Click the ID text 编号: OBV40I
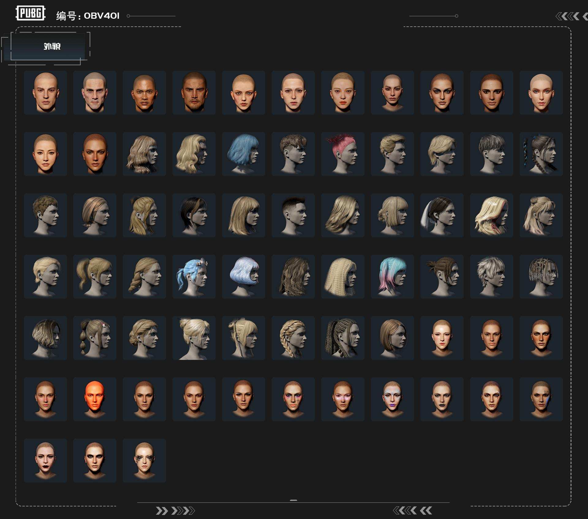Viewport: 588px width, 519px height. 88,16
